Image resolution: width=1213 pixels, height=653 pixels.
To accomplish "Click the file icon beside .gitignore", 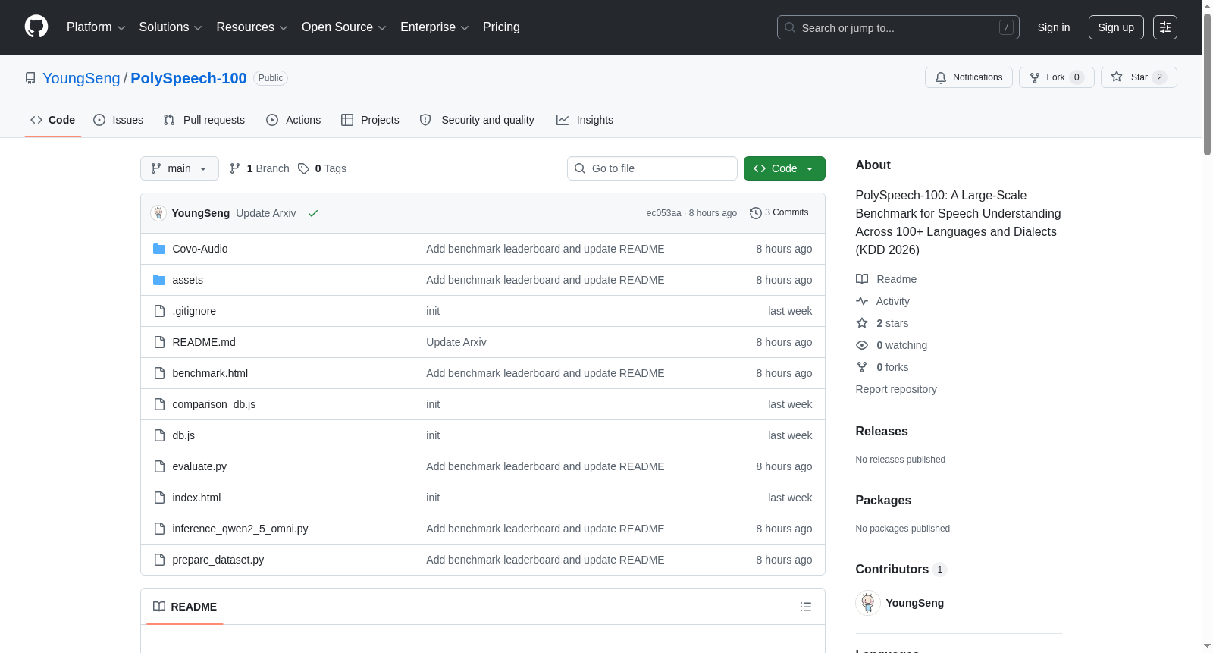I will pyautogui.click(x=159, y=311).
